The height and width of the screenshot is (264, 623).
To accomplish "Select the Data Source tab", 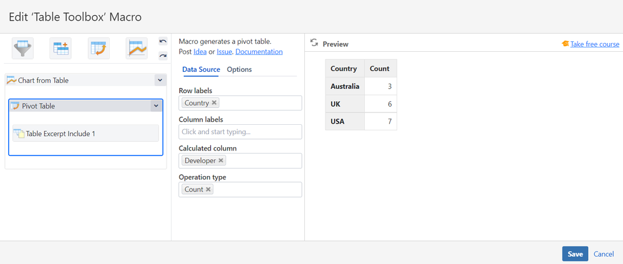I will 201,69.
